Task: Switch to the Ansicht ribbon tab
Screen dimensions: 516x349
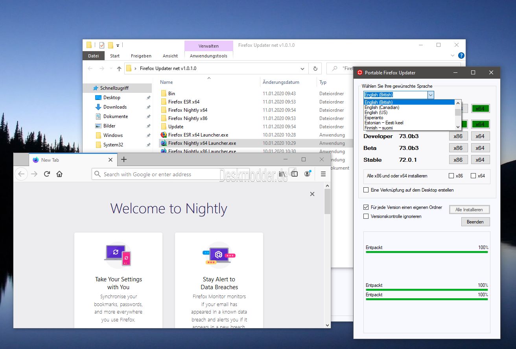Action: [170, 56]
